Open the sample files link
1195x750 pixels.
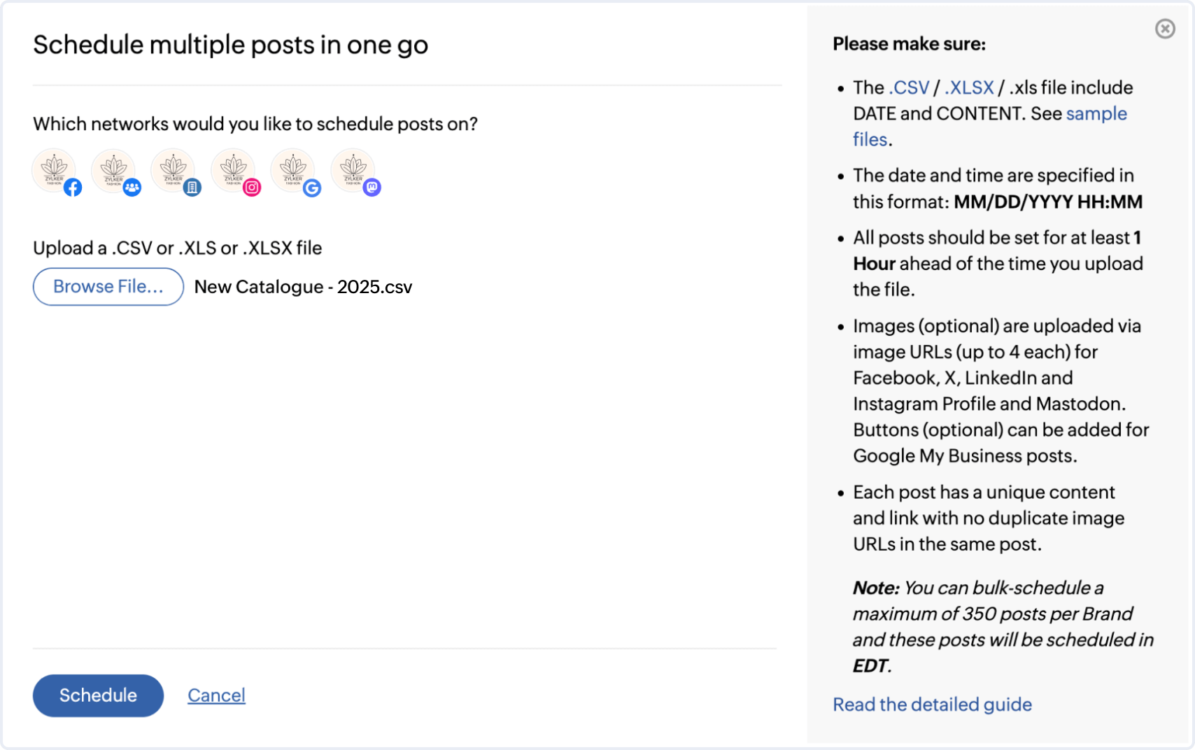(1096, 114)
